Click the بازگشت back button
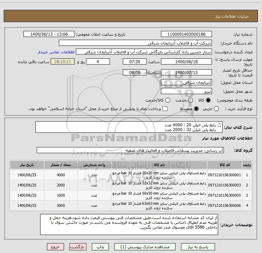Image resolution: width=262 pixels, height=253 pixels. (78, 247)
